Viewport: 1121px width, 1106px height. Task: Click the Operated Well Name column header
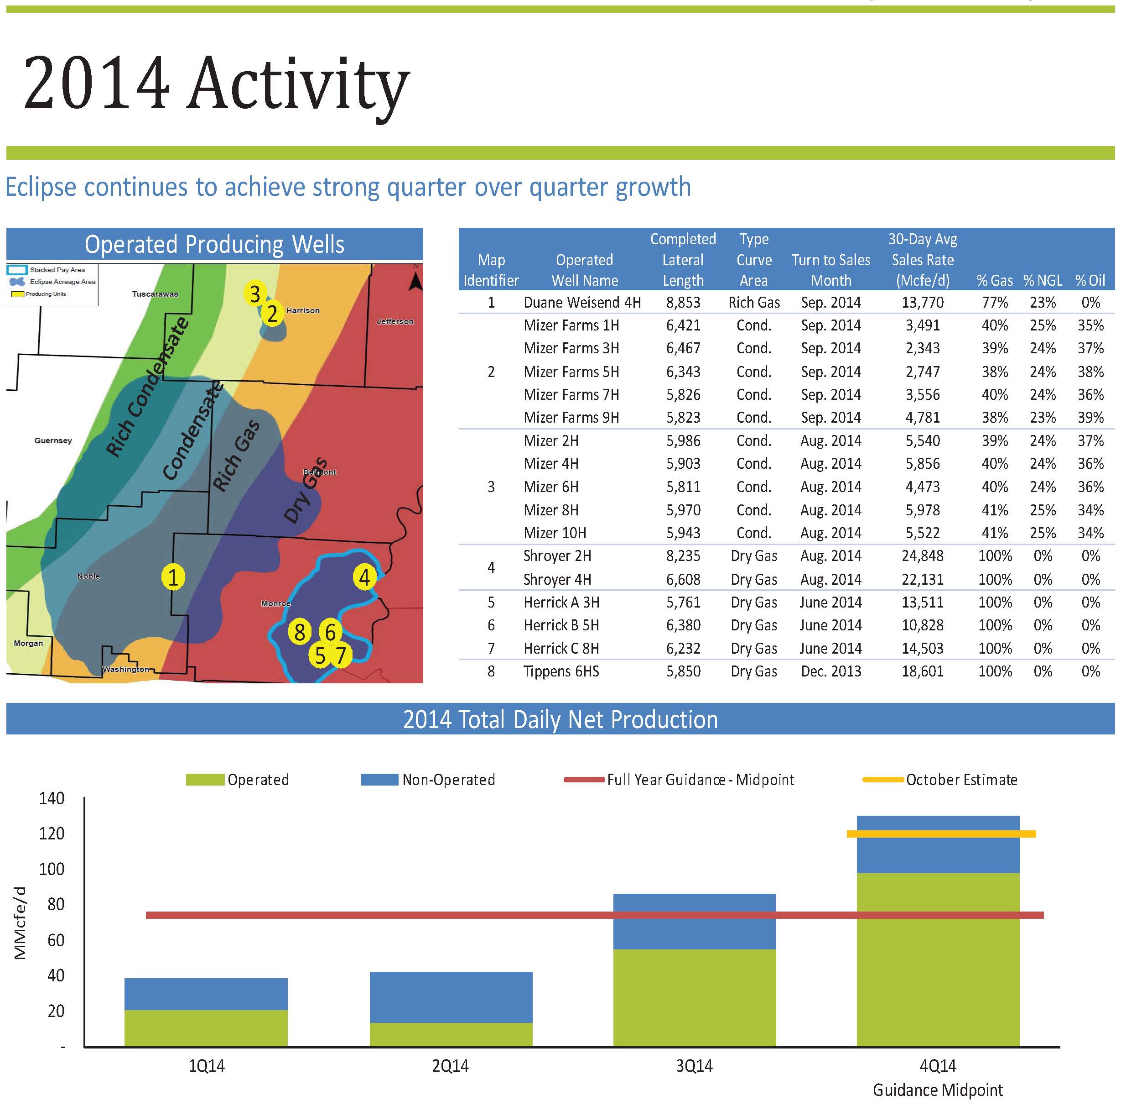584,270
